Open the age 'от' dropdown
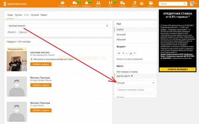199x124 pixels. click(x=121, y=53)
